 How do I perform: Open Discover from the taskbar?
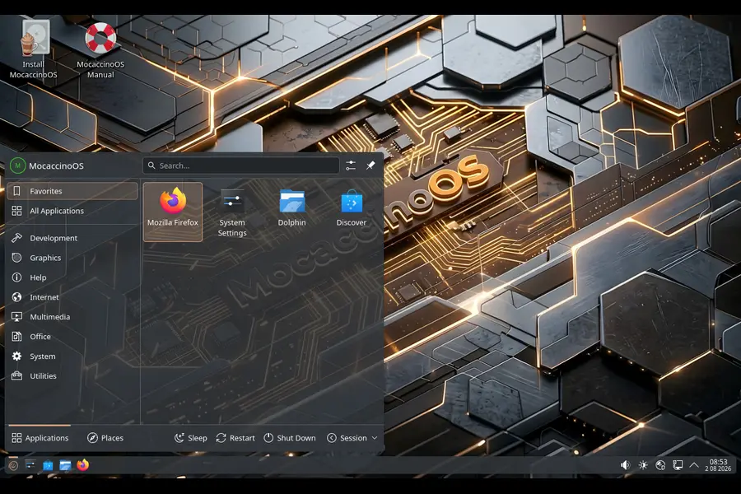[x=48, y=465]
